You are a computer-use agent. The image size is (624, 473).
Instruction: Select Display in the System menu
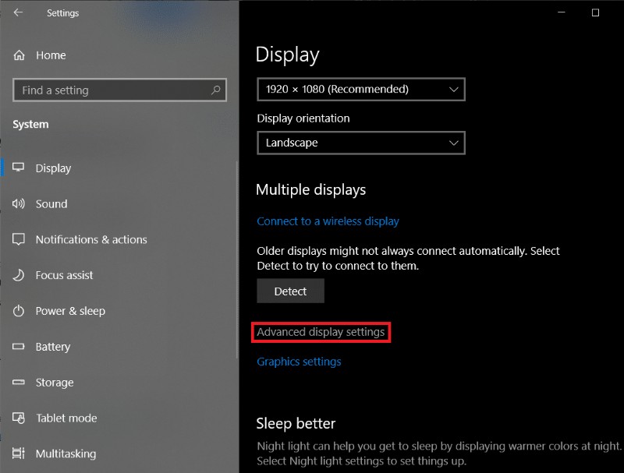[51, 168]
